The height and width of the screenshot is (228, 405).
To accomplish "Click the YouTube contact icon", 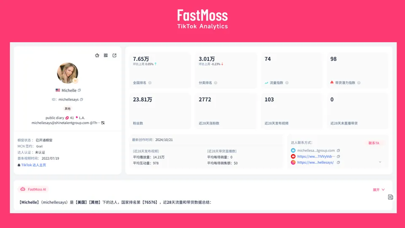I will pyautogui.click(x=293, y=156).
